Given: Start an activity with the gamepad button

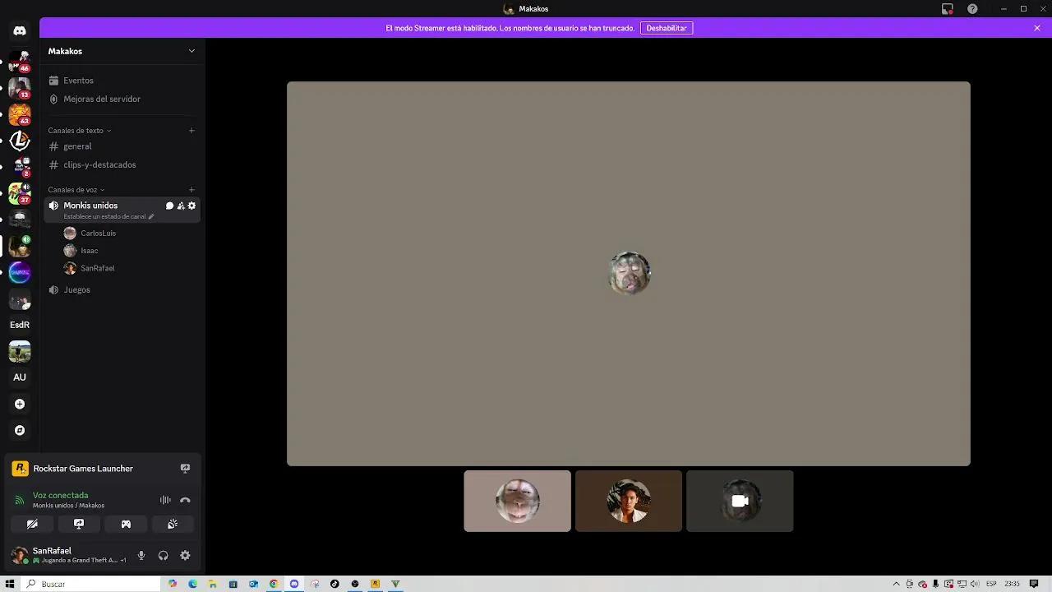Looking at the screenshot, I should pyautogui.click(x=126, y=524).
